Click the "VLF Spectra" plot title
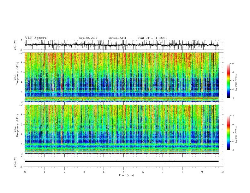Screen dimensions: 250x193 pyautogui.click(x=36, y=38)
